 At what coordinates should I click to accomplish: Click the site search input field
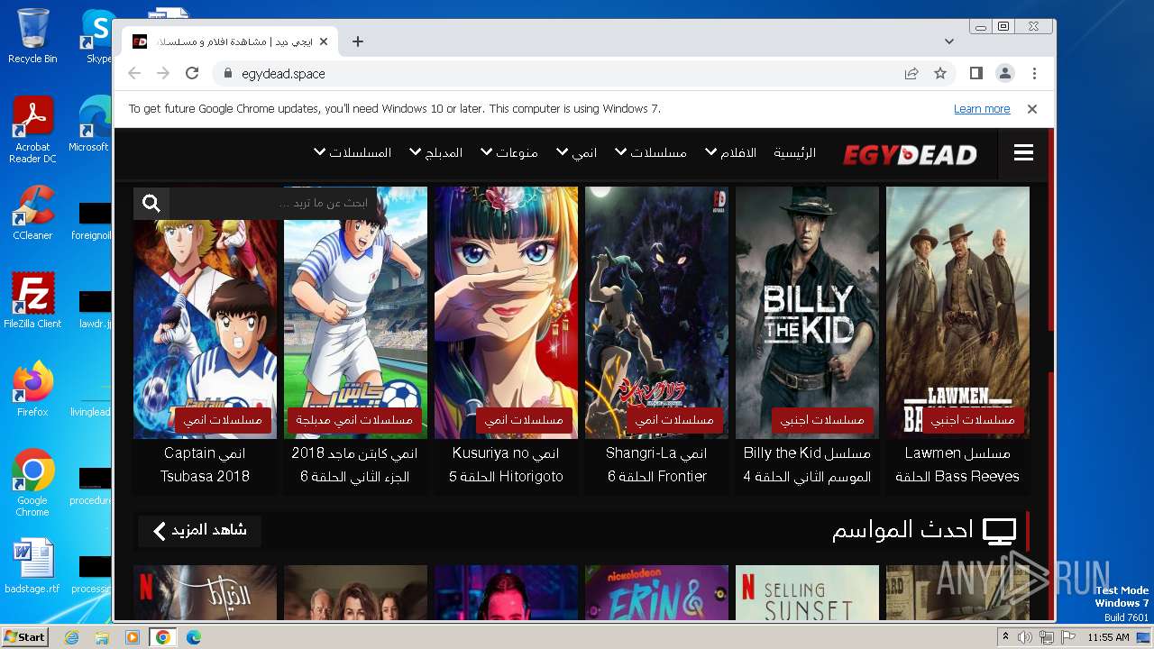(x=274, y=204)
